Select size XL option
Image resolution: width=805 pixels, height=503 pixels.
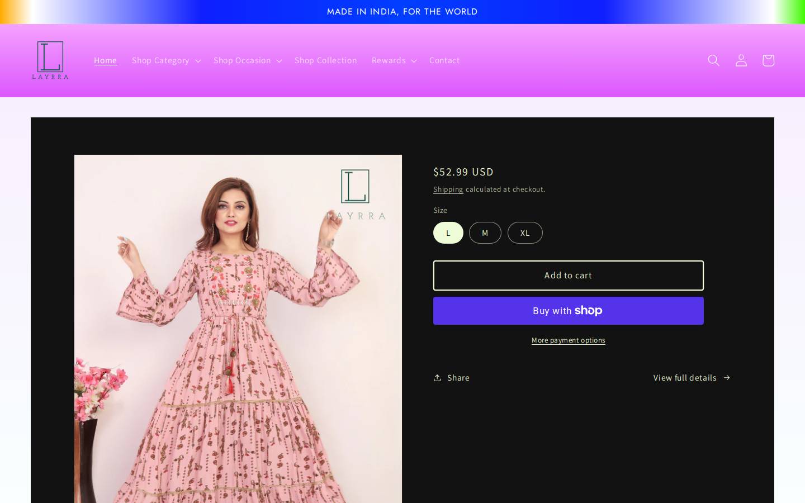tap(525, 233)
